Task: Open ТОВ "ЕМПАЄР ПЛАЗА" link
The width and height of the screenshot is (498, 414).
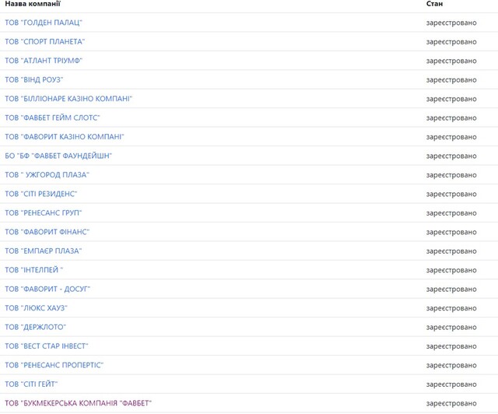Action: point(43,251)
